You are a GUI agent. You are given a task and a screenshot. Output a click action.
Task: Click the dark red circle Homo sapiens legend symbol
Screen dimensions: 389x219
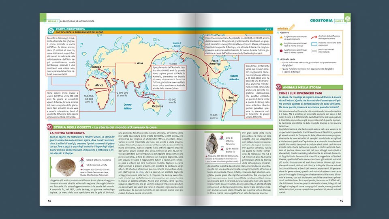coord(281,51)
